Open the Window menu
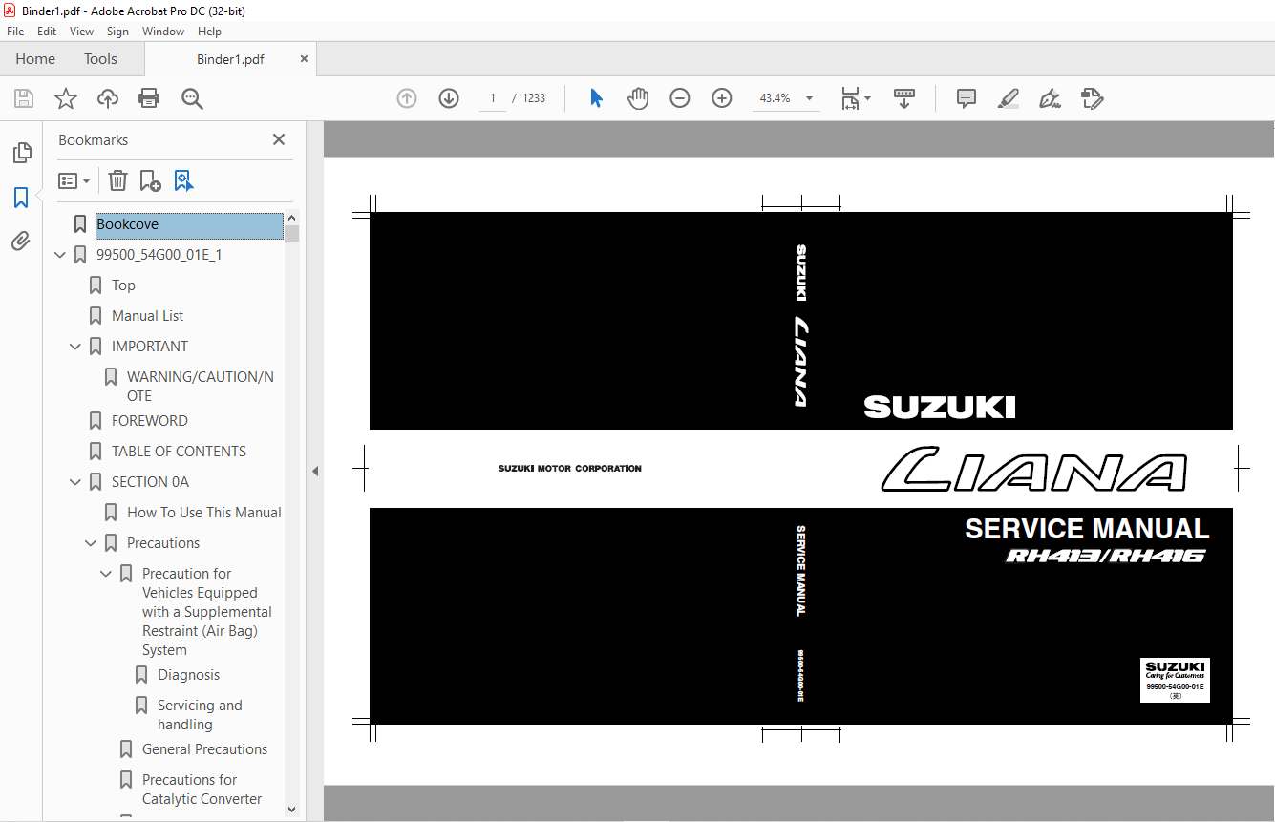 pos(163,32)
